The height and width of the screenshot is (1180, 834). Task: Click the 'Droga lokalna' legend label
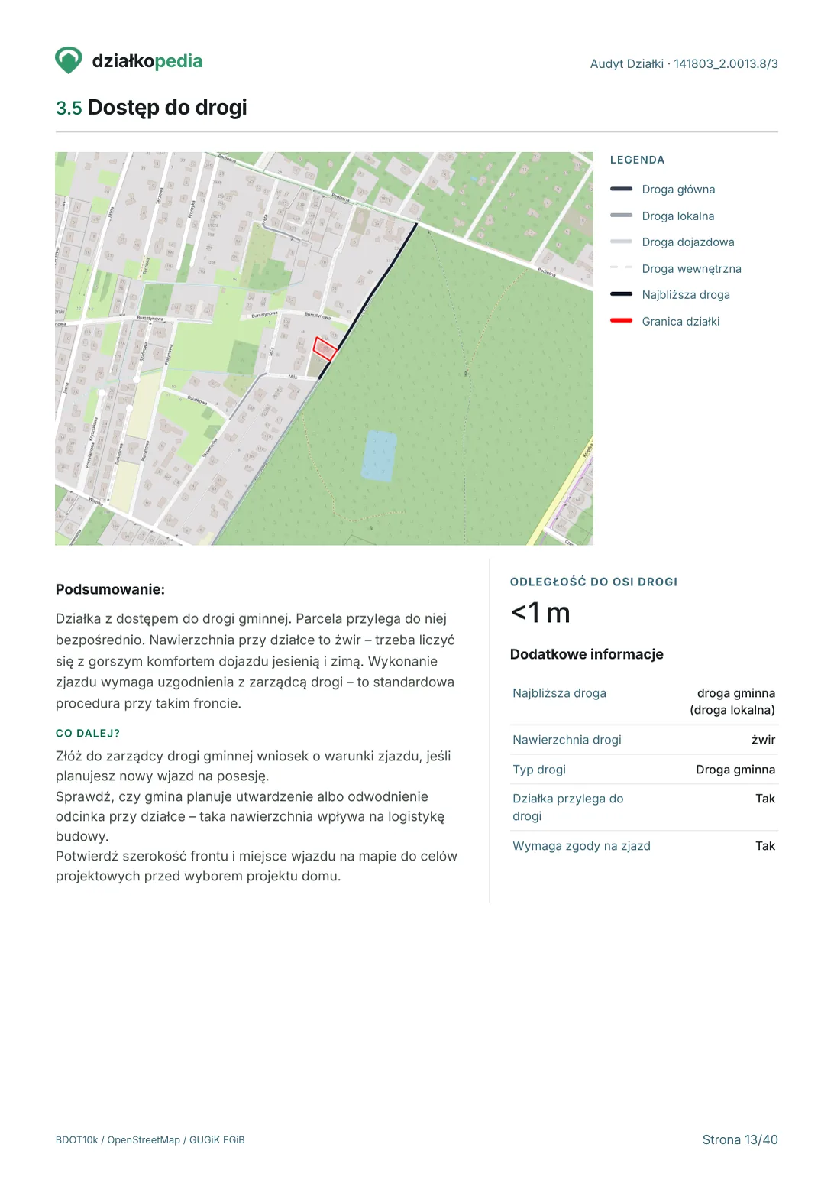678,216
